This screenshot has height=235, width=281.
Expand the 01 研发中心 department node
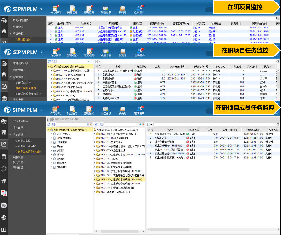pos(51,134)
